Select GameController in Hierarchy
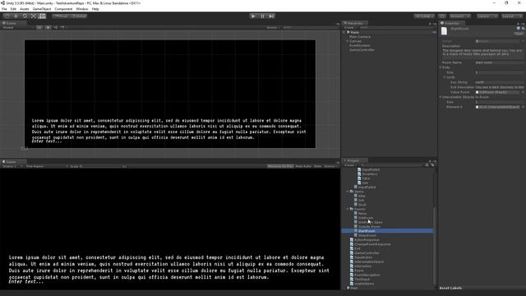The image size is (526, 296). click(x=362, y=49)
